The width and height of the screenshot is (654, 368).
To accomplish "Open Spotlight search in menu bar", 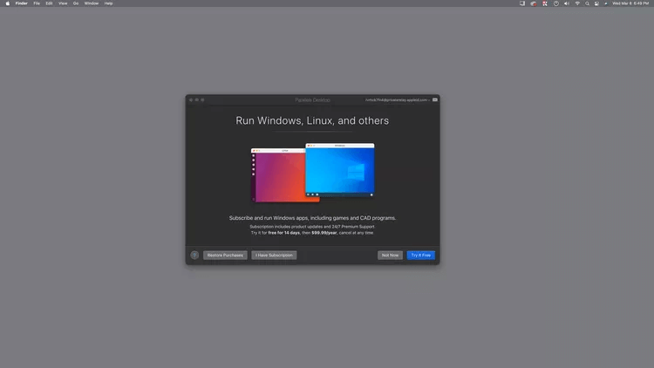I will pos(587,3).
